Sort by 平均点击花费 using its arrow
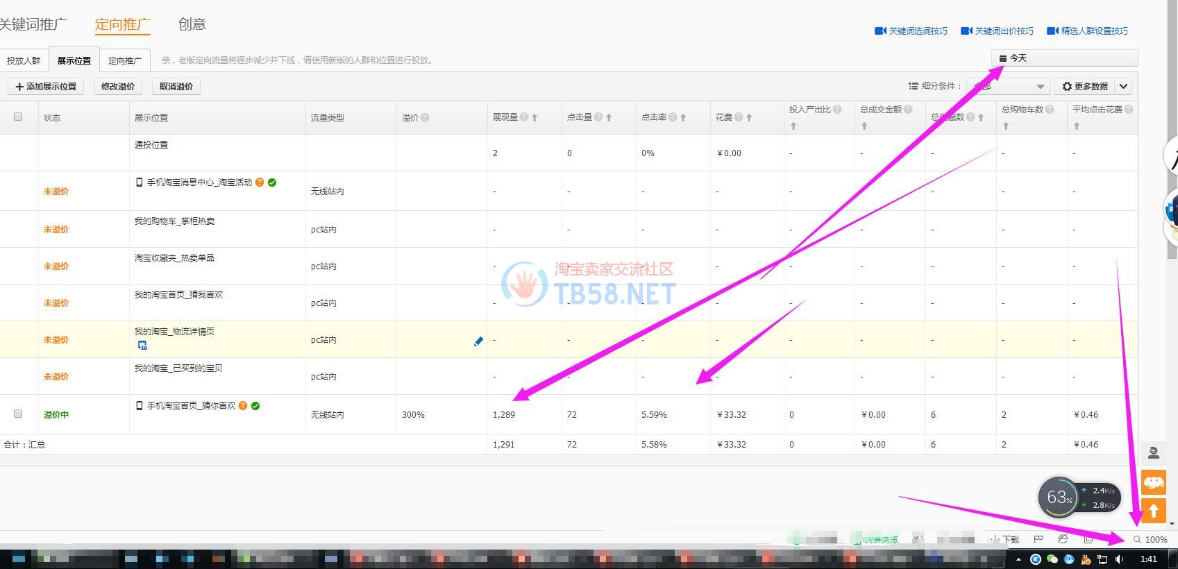 coord(1077,126)
